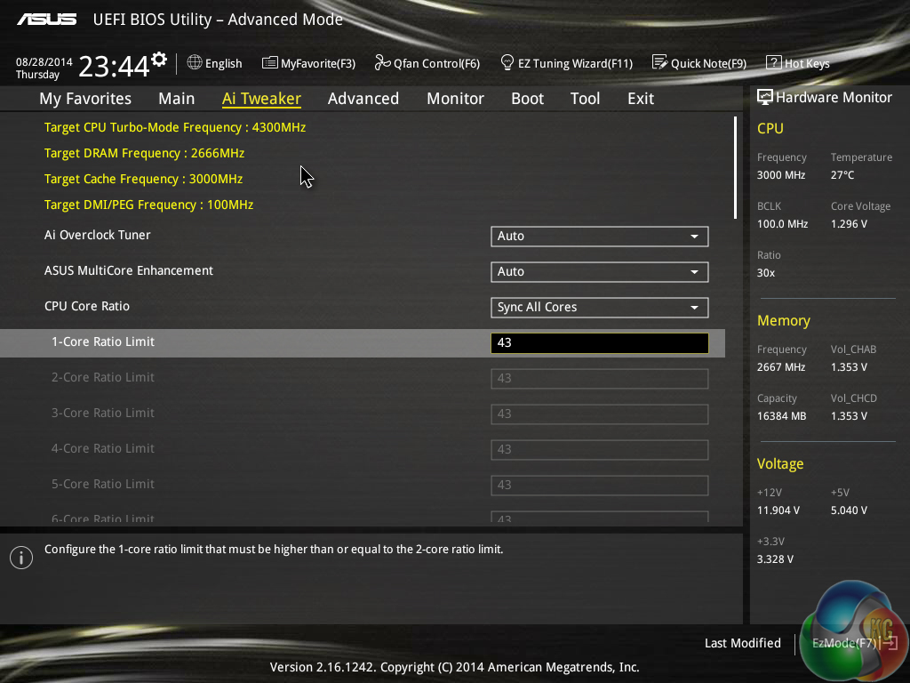
Task: Click Target CPU Turbo-Mode Frequency line
Action: pos(175,127)
